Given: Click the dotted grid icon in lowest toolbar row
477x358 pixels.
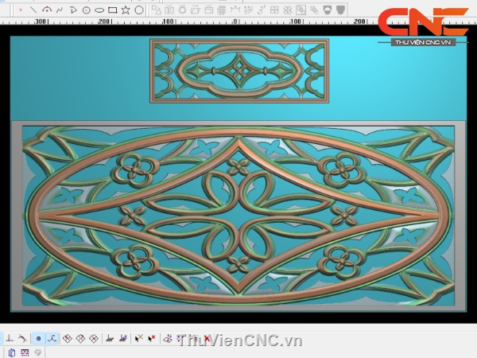Looking at the screenshot, I should [x=25, y=352].
